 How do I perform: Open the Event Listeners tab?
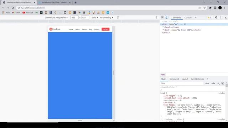197,79
